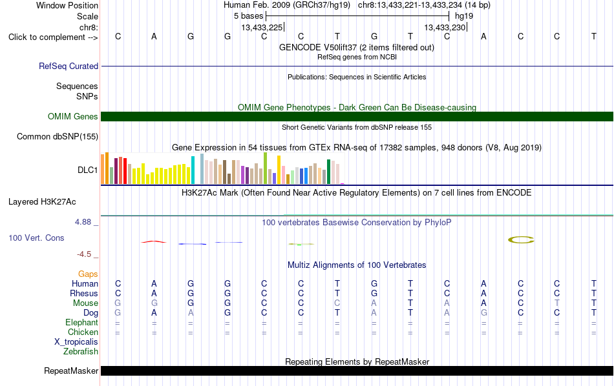This screenshot has width=614, height=386.
Task: Click the cyan bar in DLC1 expression chart
Action: (193, 170)
